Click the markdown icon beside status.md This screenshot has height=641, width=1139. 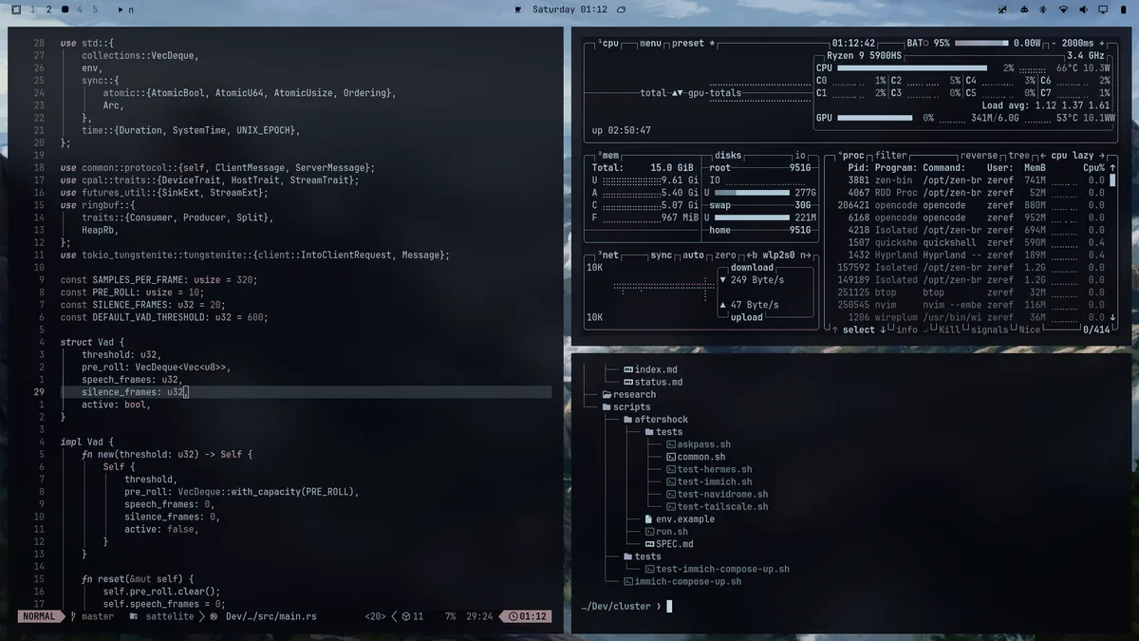[628, 382]
